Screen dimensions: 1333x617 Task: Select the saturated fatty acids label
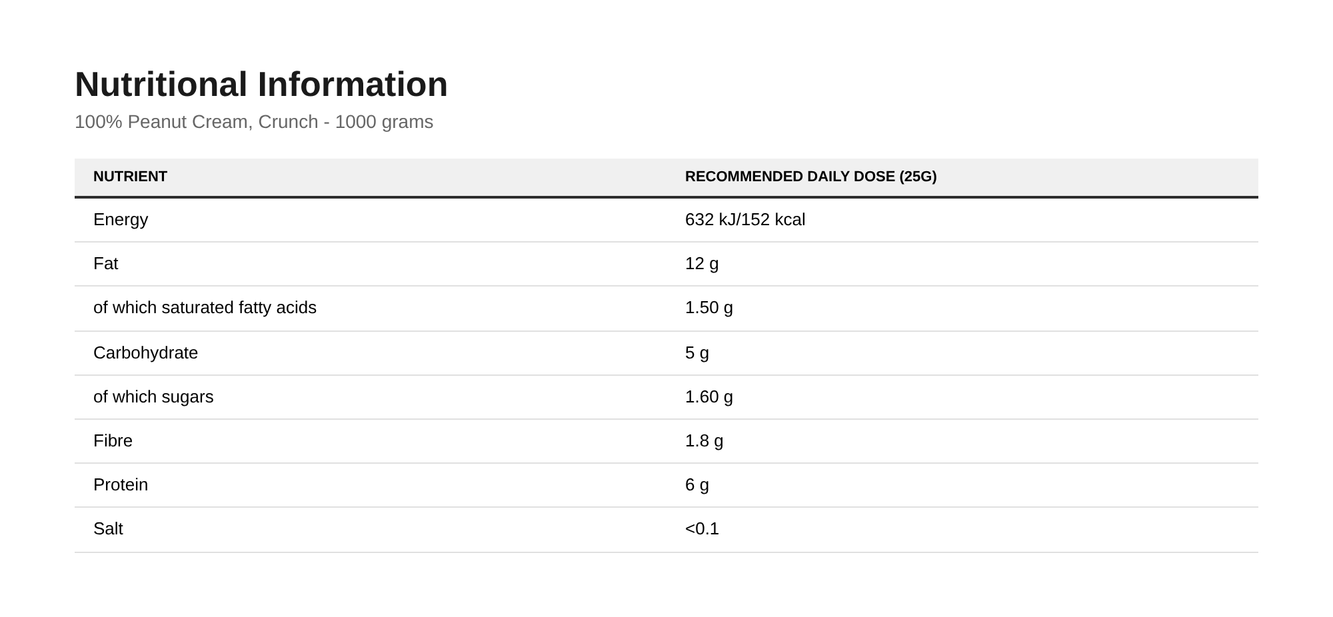tap(205, 307)
